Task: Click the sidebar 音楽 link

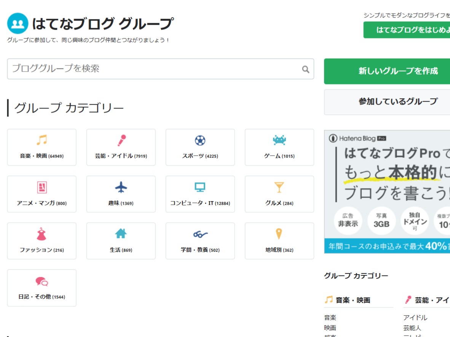Action: coord(330,318)
